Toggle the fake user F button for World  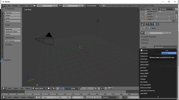pos(164,33)
